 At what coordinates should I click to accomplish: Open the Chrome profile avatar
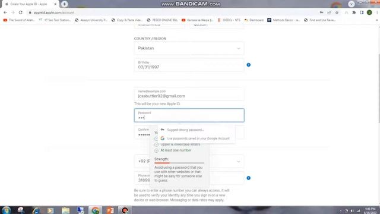pyautogui.click(x=369, y=12)
